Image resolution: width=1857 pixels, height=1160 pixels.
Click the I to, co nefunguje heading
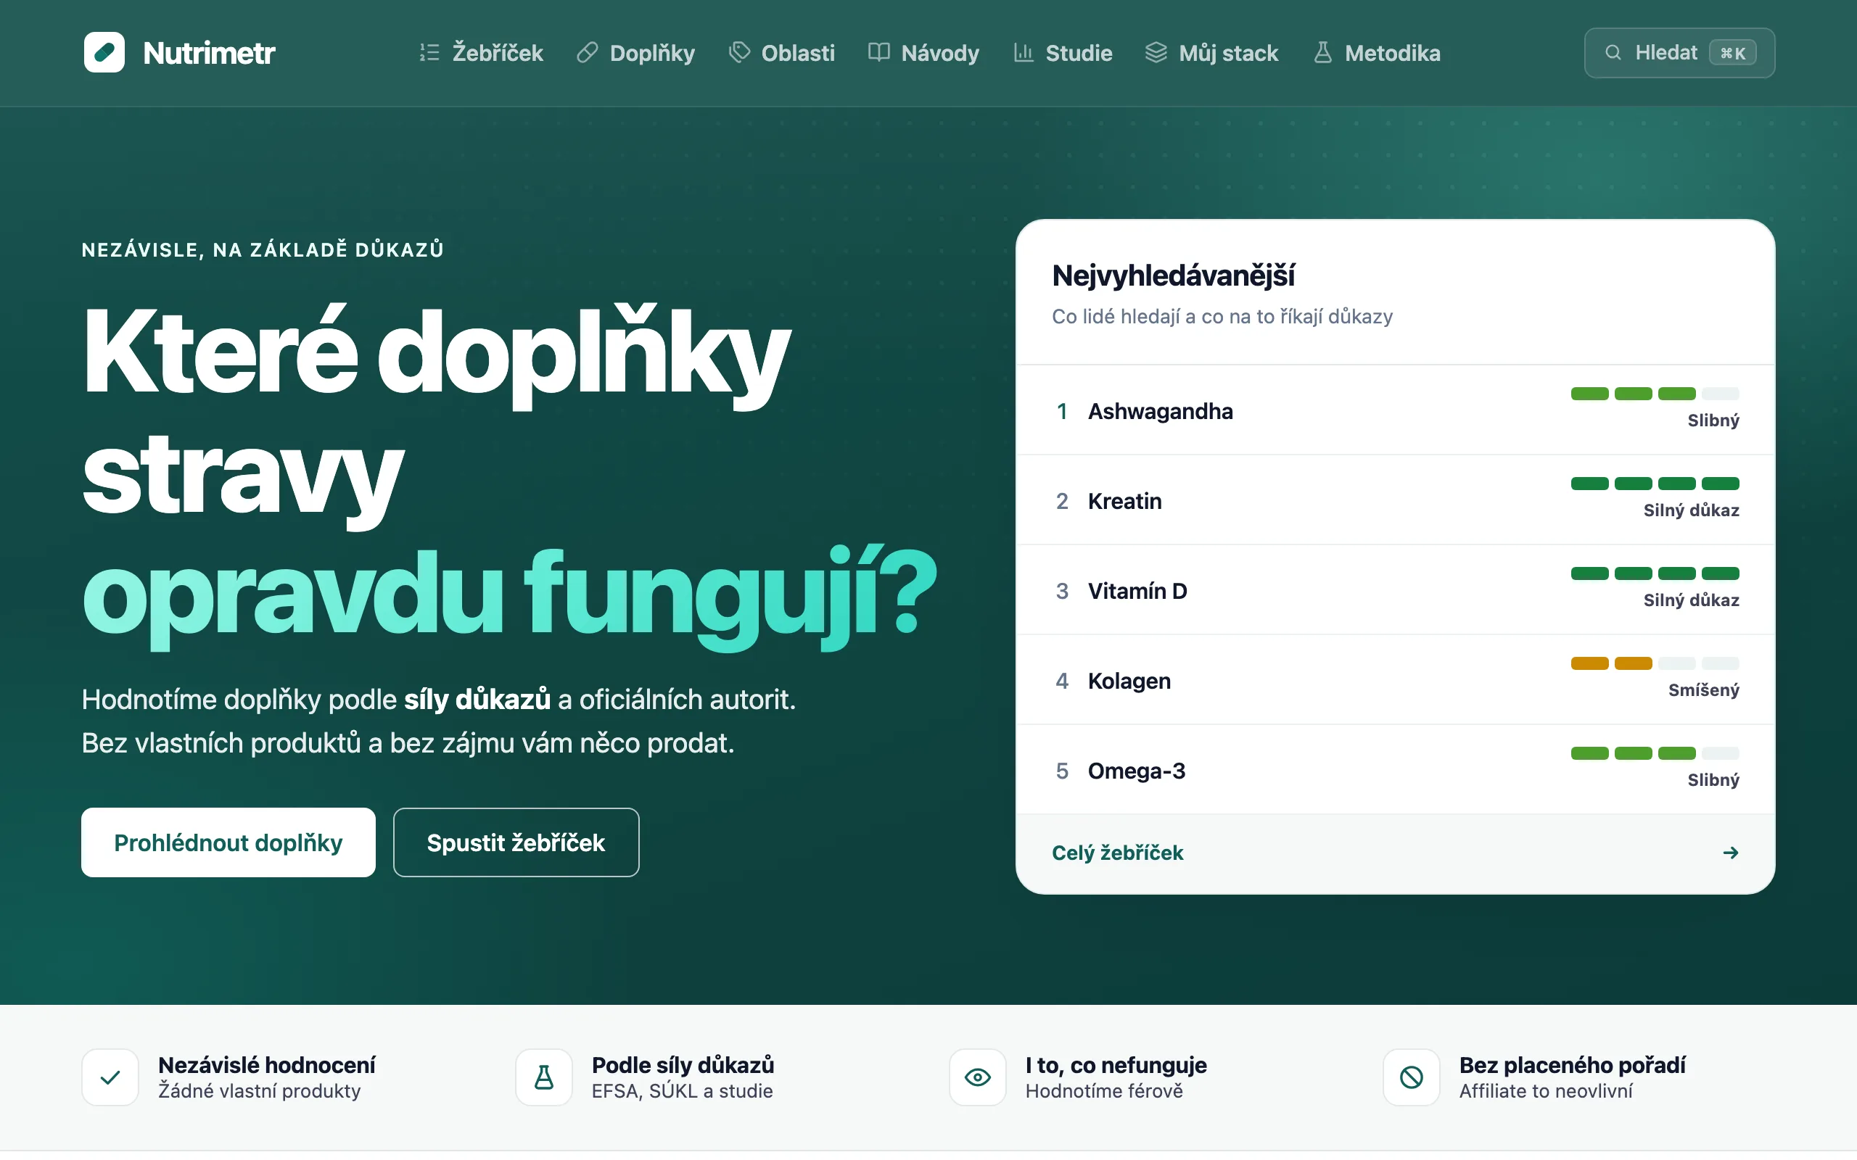pos(1116,1065)
